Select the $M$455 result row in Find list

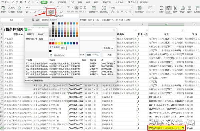tap(70, 74)
